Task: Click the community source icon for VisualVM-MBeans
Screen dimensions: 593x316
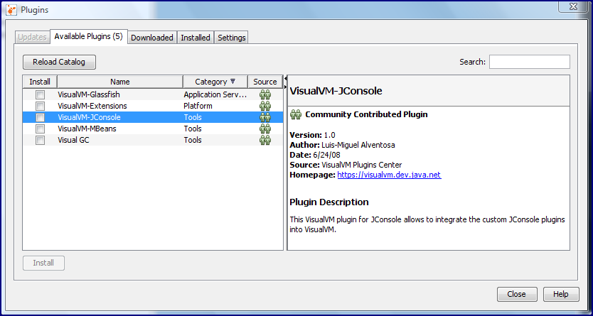Action: (x=265, y=129)
